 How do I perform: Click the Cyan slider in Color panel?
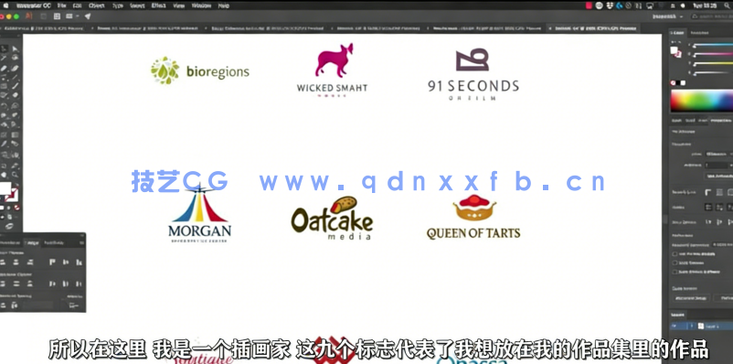pos(714,45)
